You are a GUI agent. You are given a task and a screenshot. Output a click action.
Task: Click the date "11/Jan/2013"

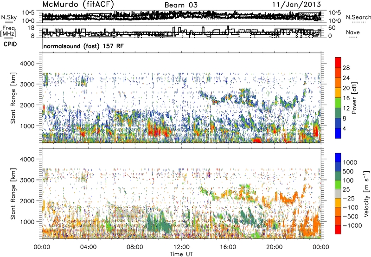coord(297,5)
